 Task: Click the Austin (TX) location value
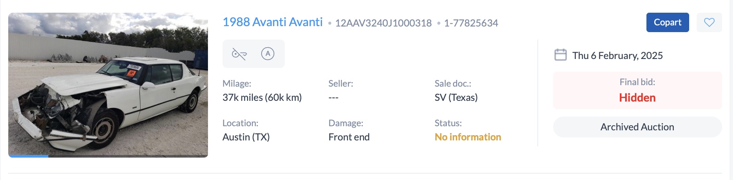[246, 137]
